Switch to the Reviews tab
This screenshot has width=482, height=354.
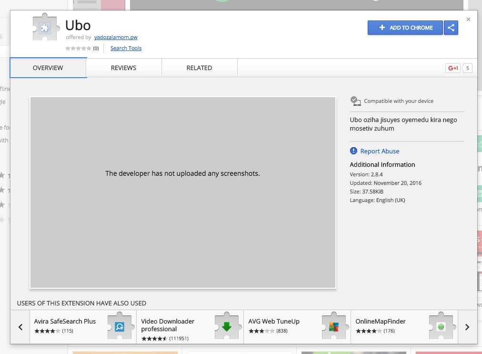click(x=123, y=68)
